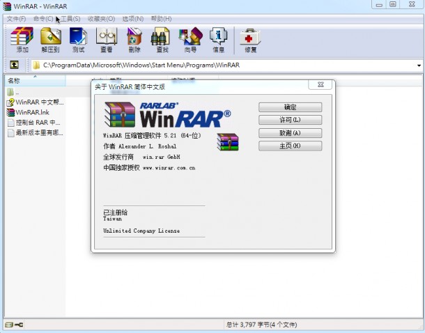Click the Info (信息) toolbar icon

[x=219, y=40]
